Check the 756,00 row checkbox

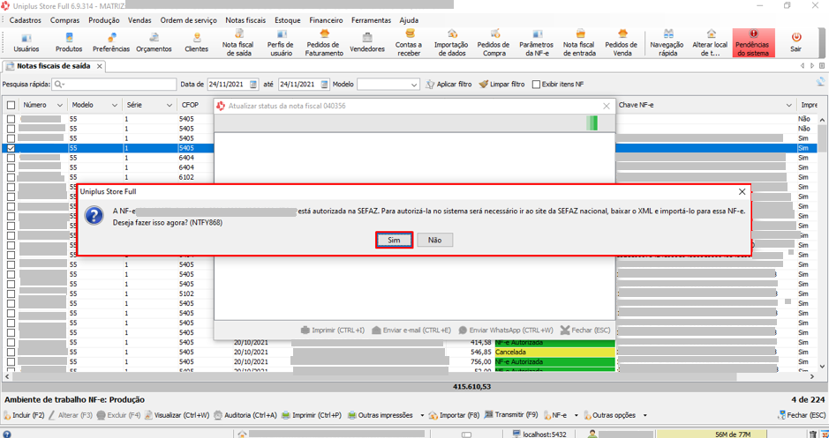(11, 362)
